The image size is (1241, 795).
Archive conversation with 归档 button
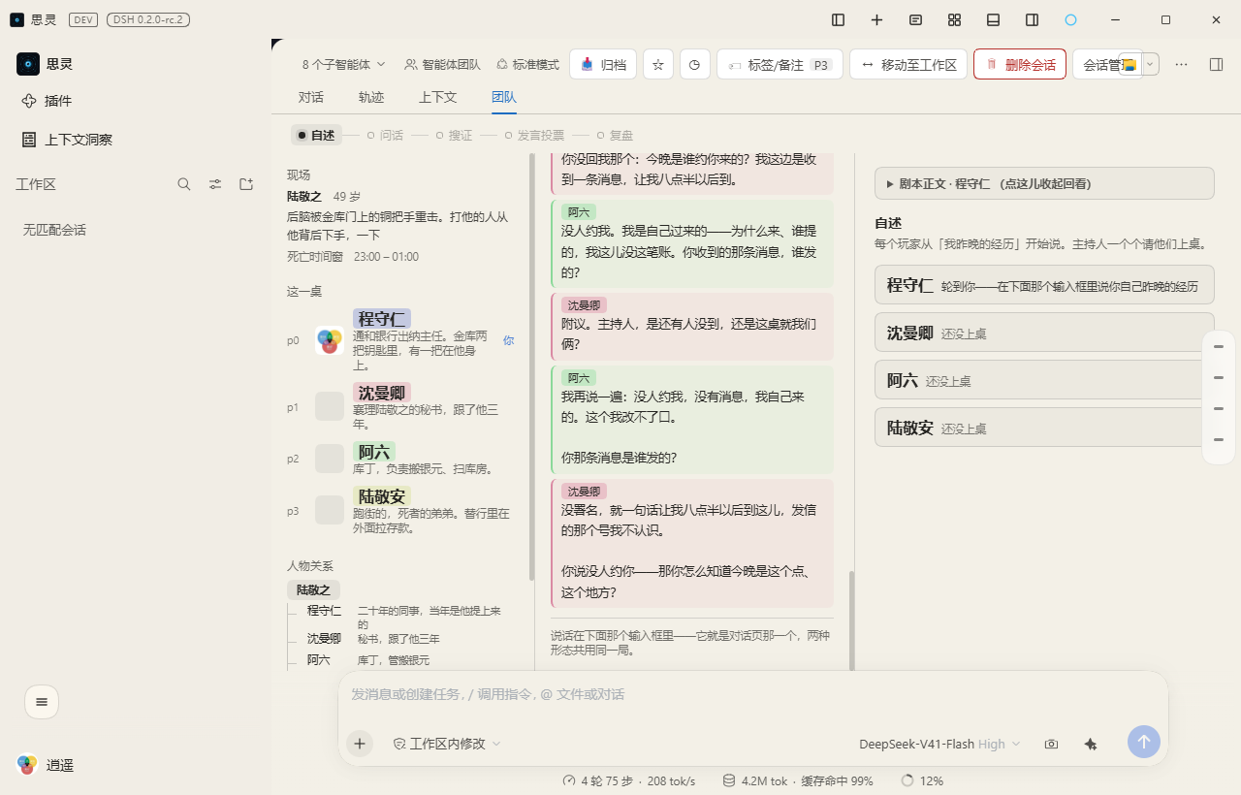[x=603, y=65]
